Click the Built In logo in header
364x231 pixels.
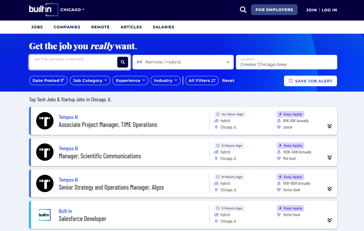[x=44, y=10]
